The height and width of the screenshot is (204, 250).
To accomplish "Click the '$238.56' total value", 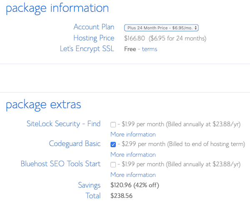I will pos(122,196).
